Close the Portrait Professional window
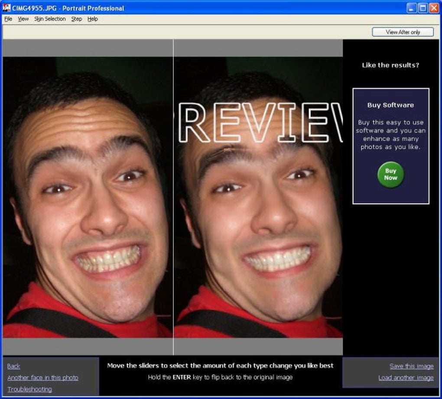 pos(433,8)
